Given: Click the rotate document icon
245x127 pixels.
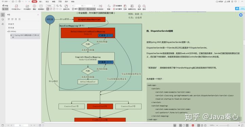Looking at the screenshot, I should coord(66,7).
